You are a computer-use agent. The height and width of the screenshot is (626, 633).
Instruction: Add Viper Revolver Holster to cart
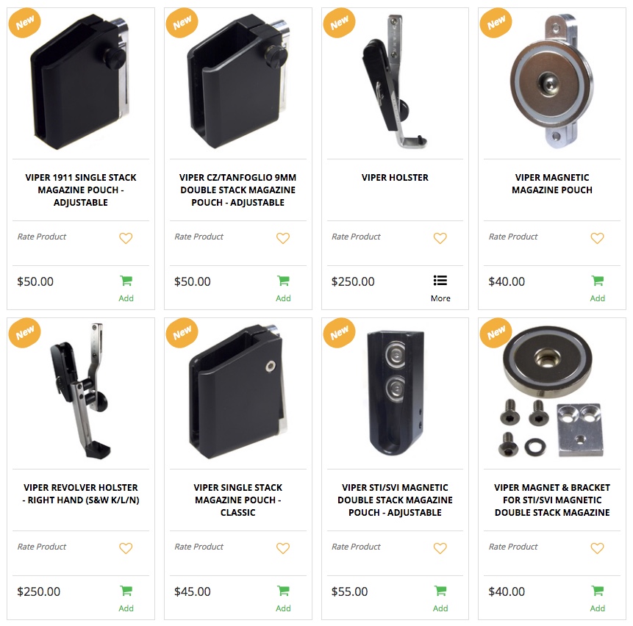point(126,599)
